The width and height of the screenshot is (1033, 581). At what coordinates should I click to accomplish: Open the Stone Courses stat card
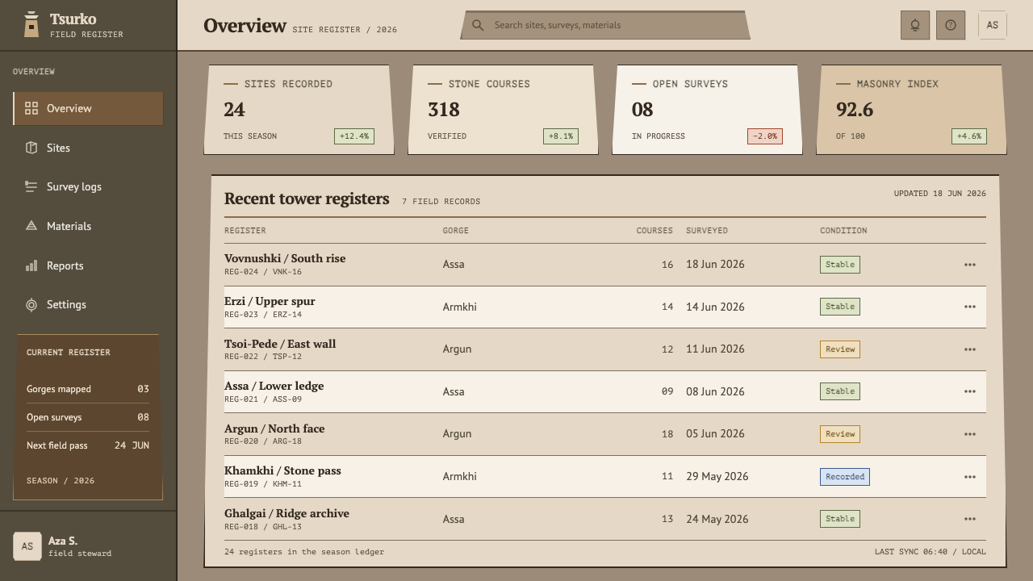tap(503, 110)
